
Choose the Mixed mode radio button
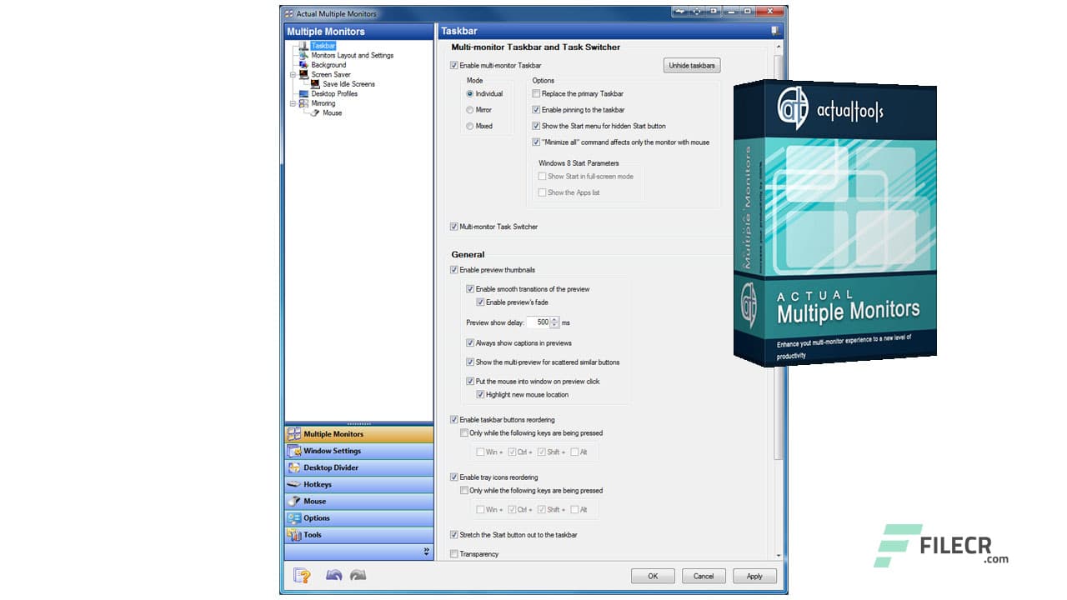[x=470, y=127]
